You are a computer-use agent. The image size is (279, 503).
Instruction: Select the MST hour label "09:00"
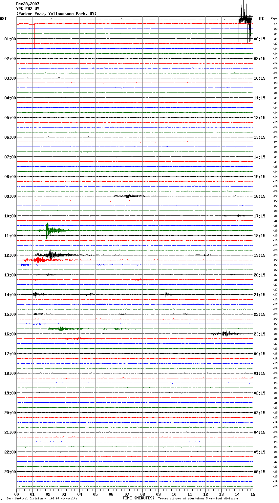pos(10,196)
